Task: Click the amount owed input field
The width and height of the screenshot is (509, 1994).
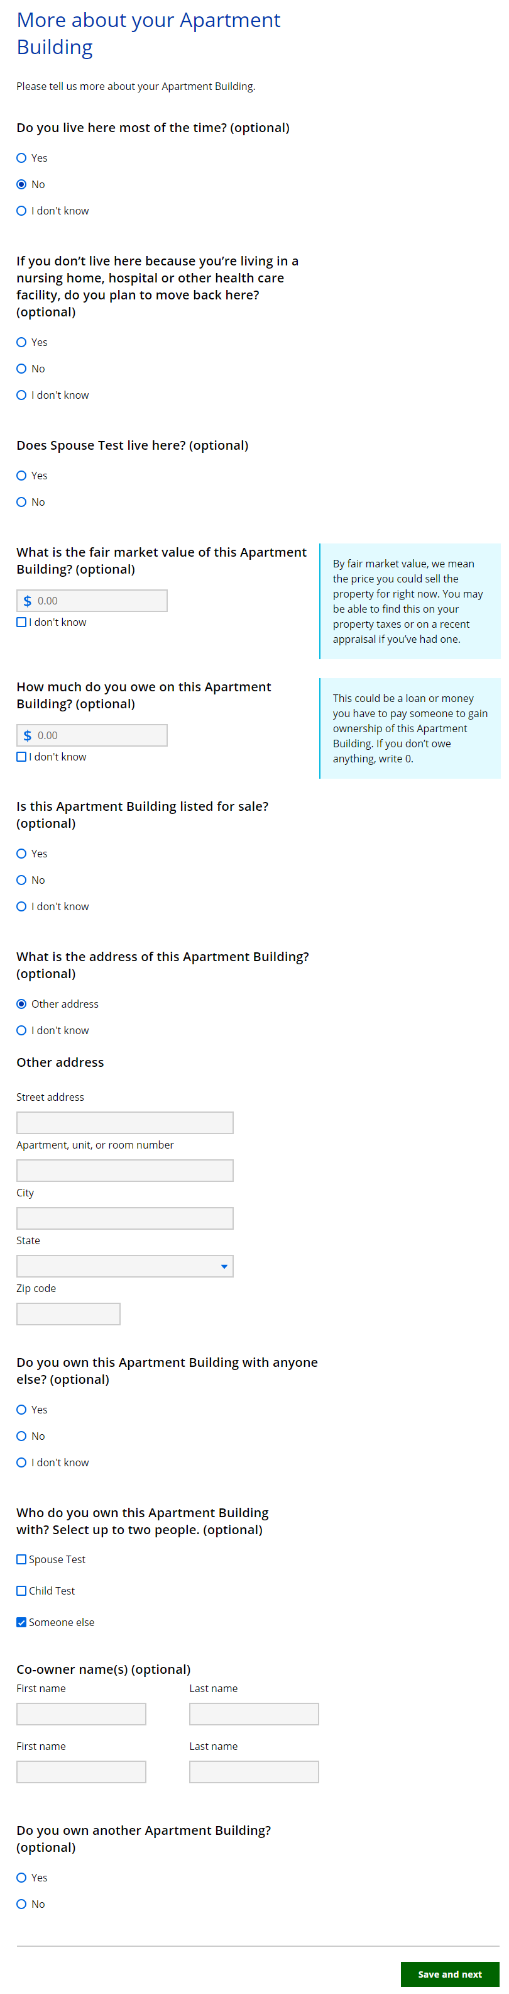Action: click(99, 735)
